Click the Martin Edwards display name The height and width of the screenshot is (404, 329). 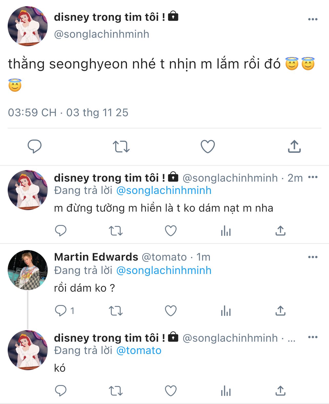[x=96, y=257]
